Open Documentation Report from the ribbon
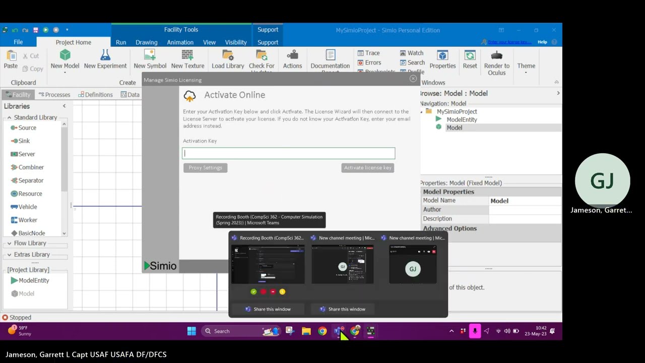The width and height of the screenshot is (645, 363). (330, 62)
